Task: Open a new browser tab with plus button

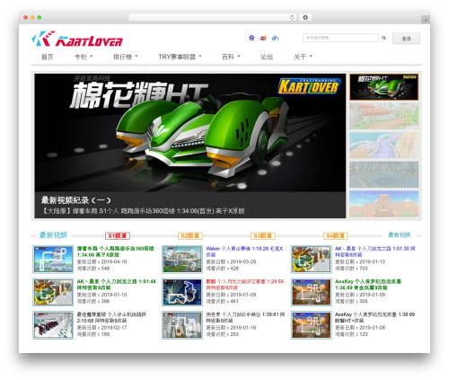Action: [426, 20]
